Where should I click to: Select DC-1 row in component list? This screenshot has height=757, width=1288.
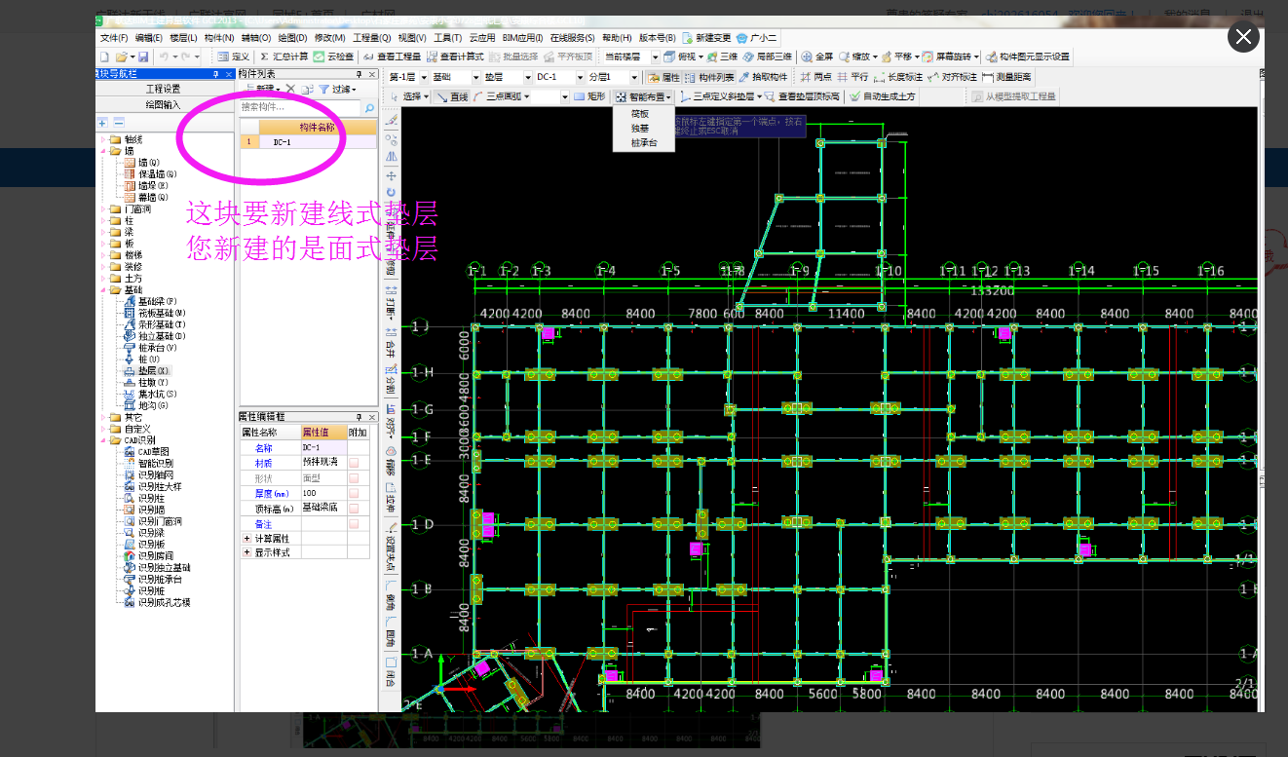click(x=308, y=142)
